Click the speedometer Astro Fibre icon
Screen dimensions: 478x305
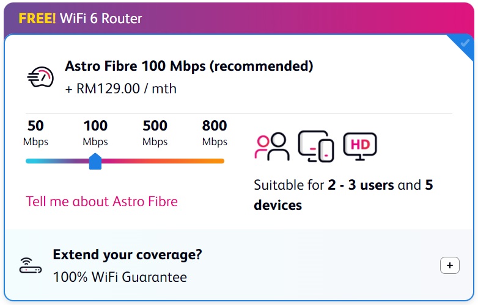(x=40, y=77)
